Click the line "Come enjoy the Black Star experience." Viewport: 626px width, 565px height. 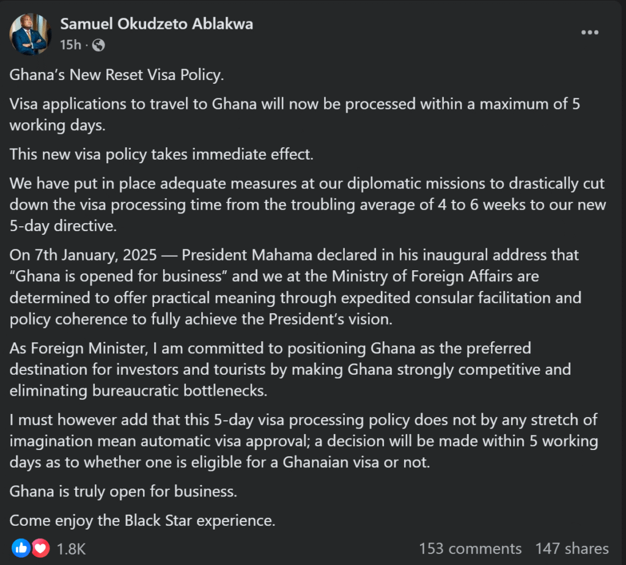pos(142,521)
